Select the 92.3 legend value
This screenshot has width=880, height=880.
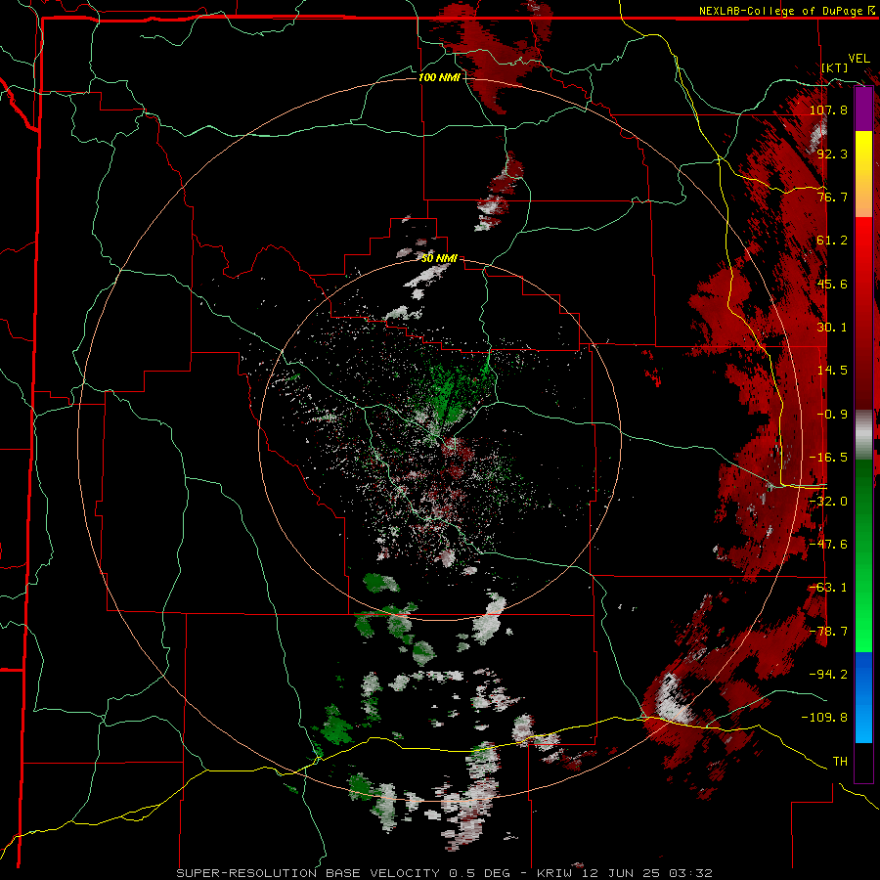(832, 154)
